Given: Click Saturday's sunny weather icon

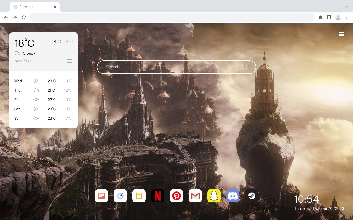Looking at the screenshot, I should (x=36, y=109).
